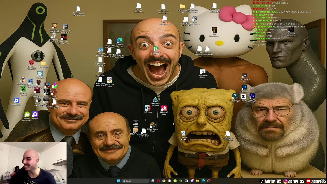Open Task View on taskbar
Screen dimensions: 327x184
(153, 181)
